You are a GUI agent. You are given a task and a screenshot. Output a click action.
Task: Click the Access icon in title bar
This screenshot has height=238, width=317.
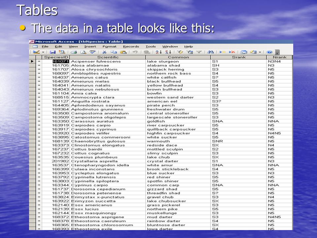click(32, 42)
